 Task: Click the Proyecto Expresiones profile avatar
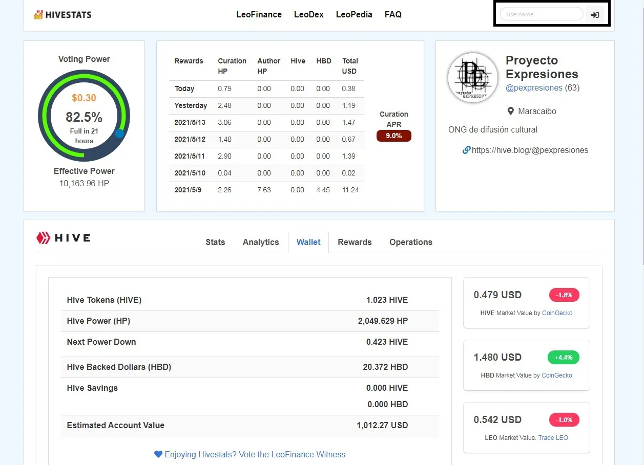tap(473, 77)
